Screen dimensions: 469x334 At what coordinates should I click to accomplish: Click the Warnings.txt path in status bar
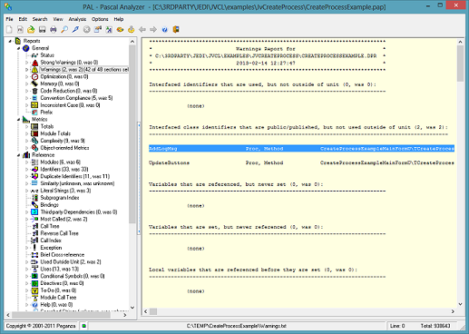point(236,326)
